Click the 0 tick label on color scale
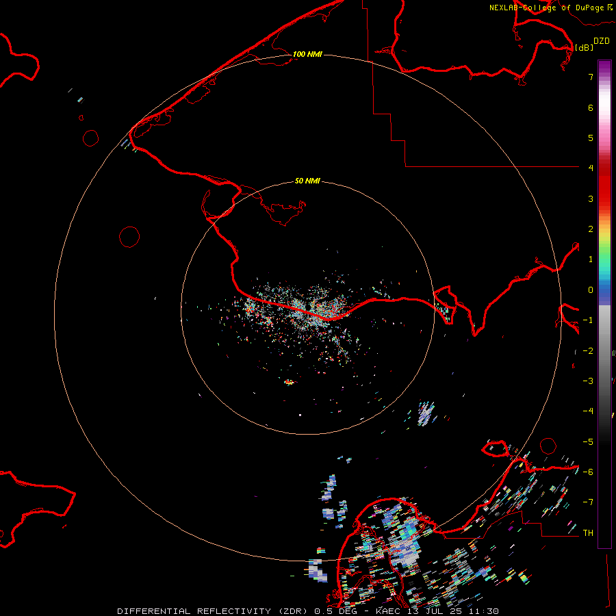The height and width of the screenshot is (616, 616). pos(591,290)
